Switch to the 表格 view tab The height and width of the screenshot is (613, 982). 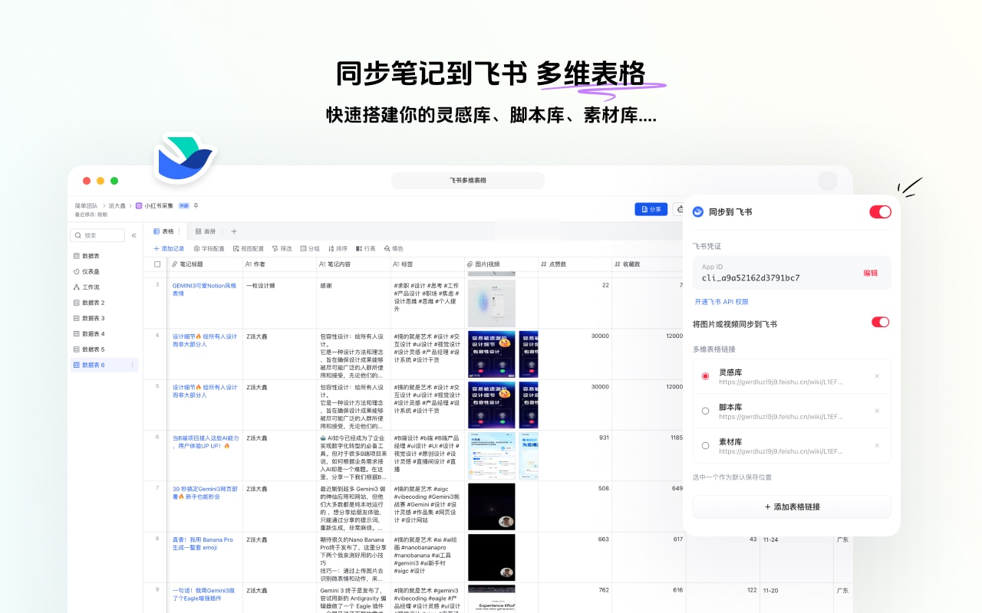tap(164, 231)
